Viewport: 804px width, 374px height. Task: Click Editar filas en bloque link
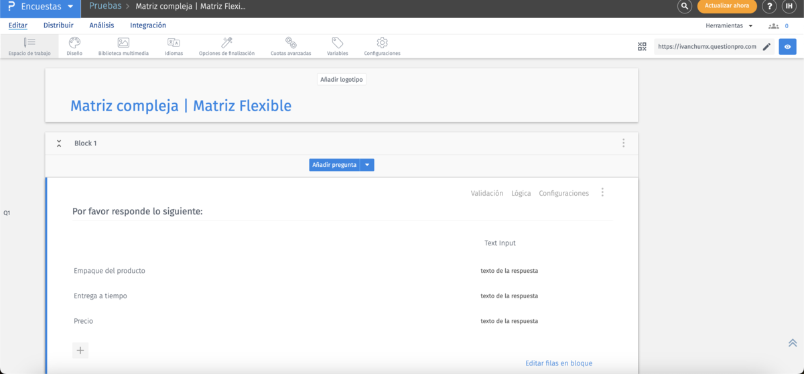click(559, 363)
